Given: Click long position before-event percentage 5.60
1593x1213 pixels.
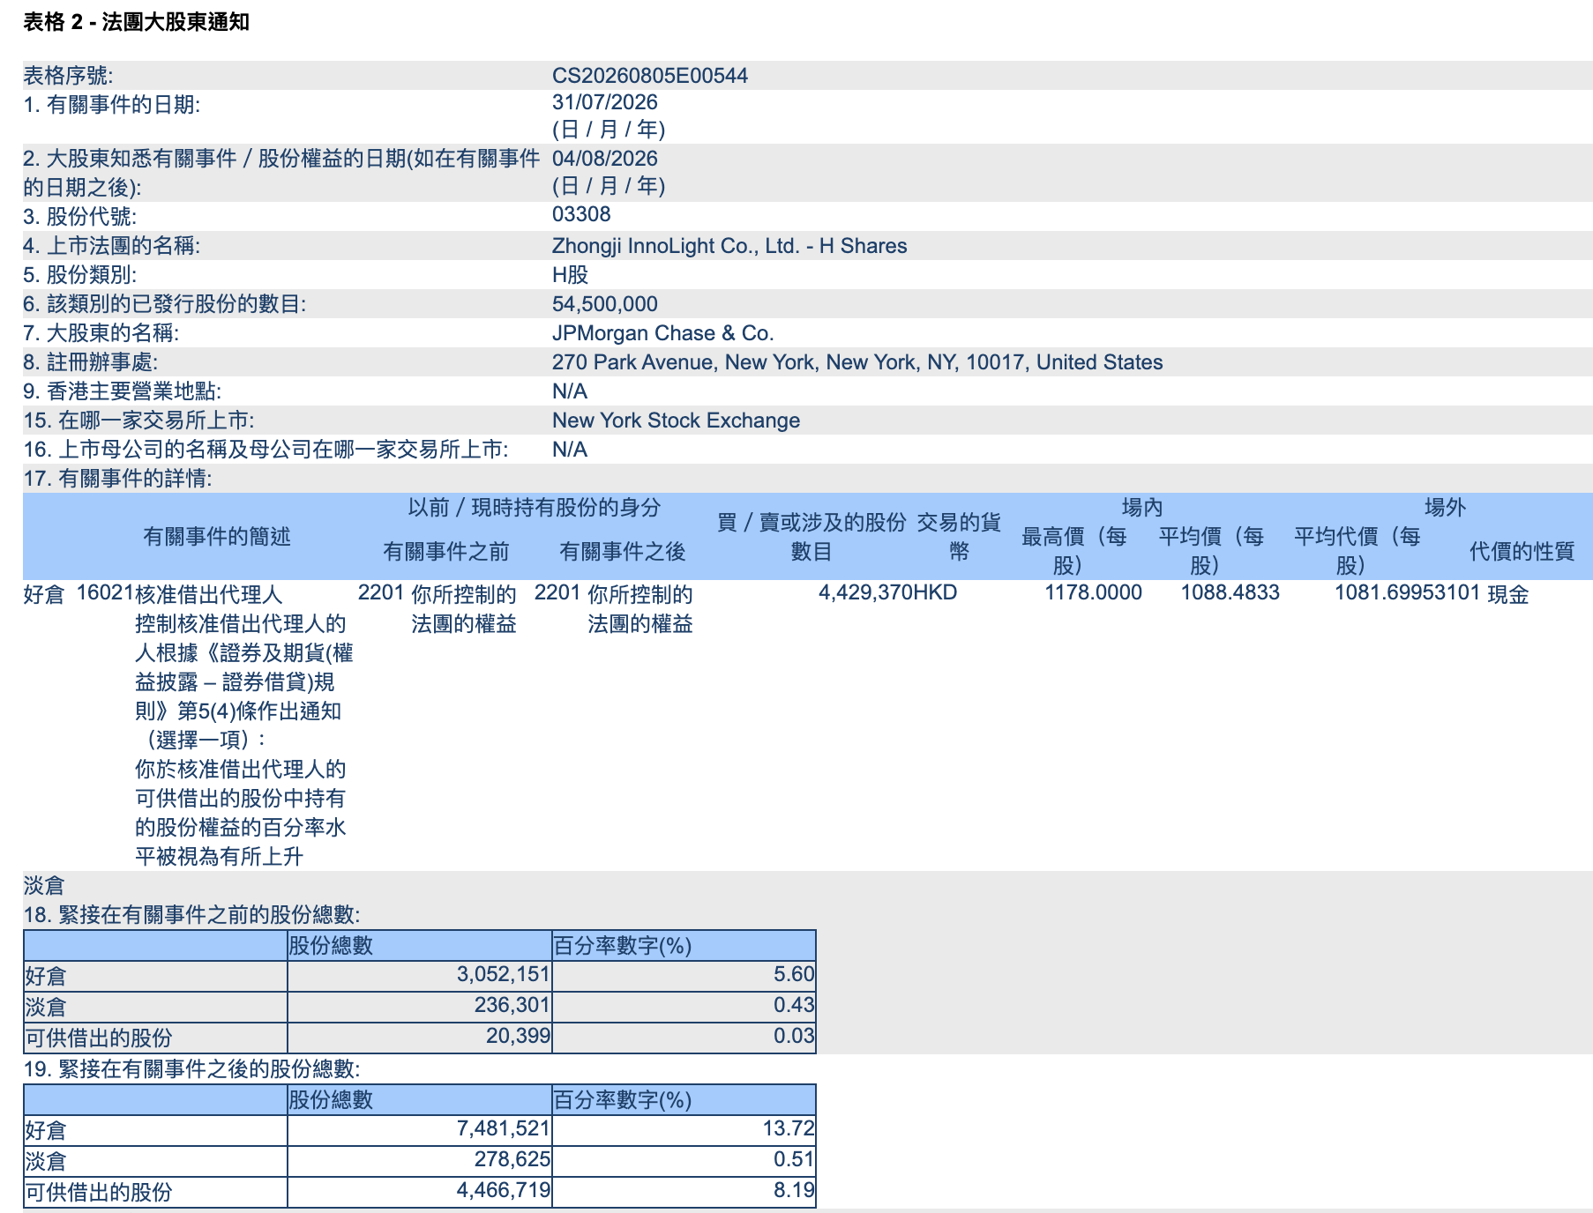Looking at the screenshot, I should [794, 974].
